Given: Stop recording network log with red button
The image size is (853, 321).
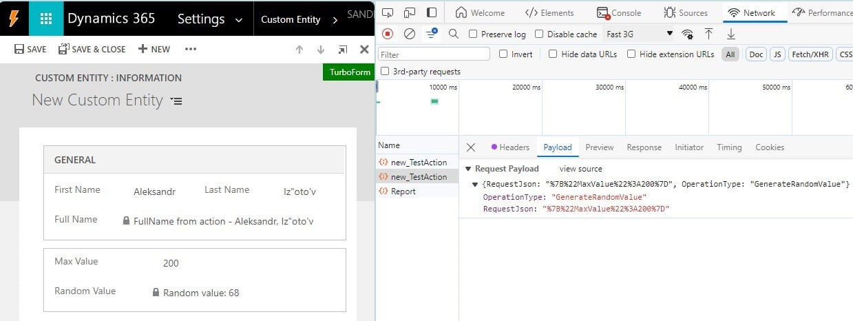Looking at the screenshot, I should click(388, 34).
